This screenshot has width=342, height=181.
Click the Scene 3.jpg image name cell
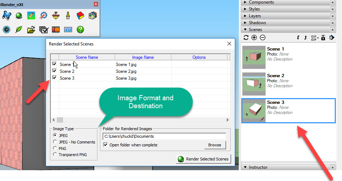pyautogui.click(x=143, y=78)
